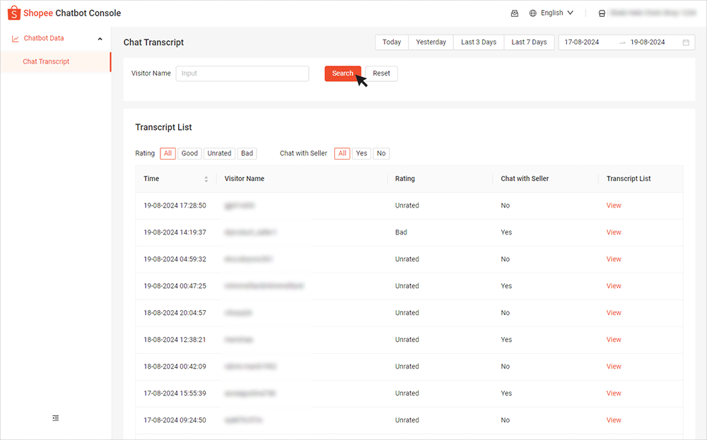Open the calendar date picker icon
Viewport: 707px width, 440px height.
[x=686, y=42]
